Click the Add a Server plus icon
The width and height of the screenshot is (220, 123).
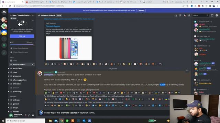4,39
